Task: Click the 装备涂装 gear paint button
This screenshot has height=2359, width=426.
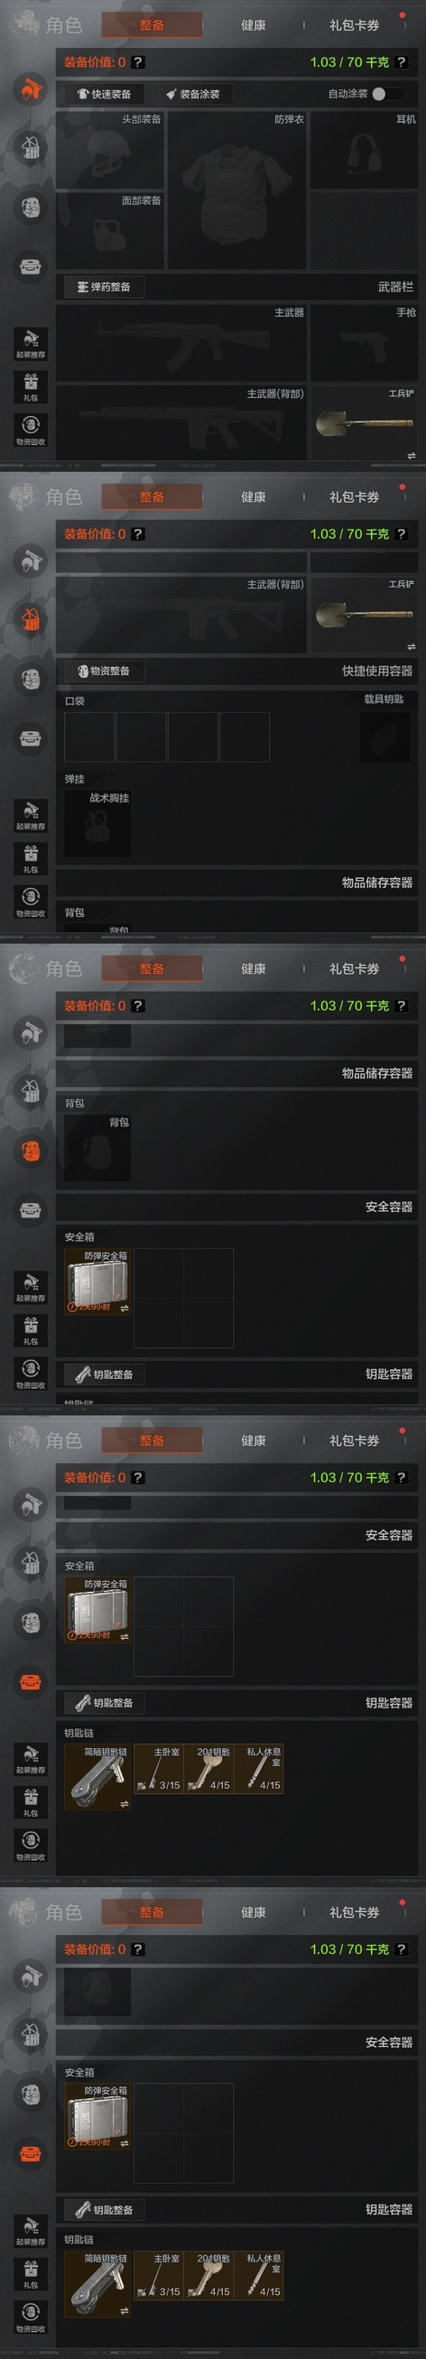Action: (192, 94)
